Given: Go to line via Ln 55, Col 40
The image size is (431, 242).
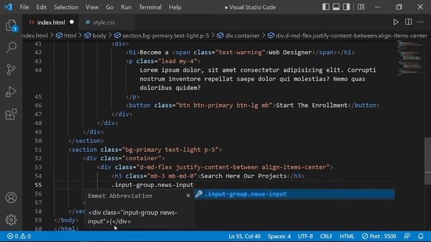Looking at the screenshot, I should 244,236.
